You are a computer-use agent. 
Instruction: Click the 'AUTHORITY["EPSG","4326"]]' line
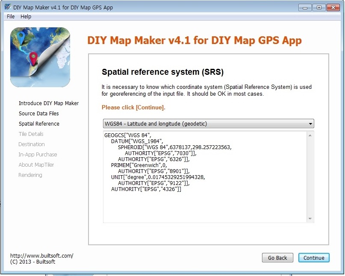146,189
